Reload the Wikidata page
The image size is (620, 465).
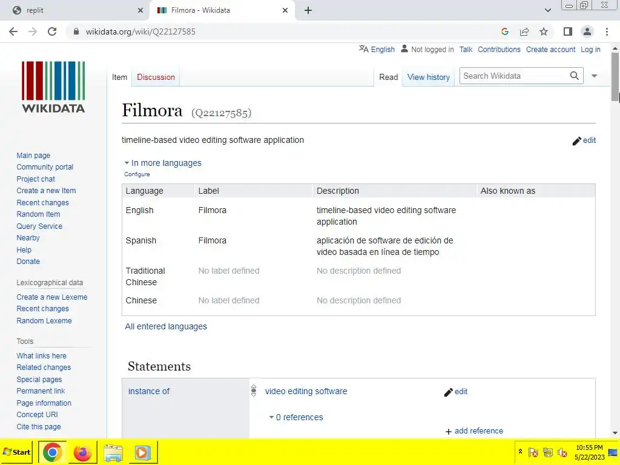pos(52,31)
